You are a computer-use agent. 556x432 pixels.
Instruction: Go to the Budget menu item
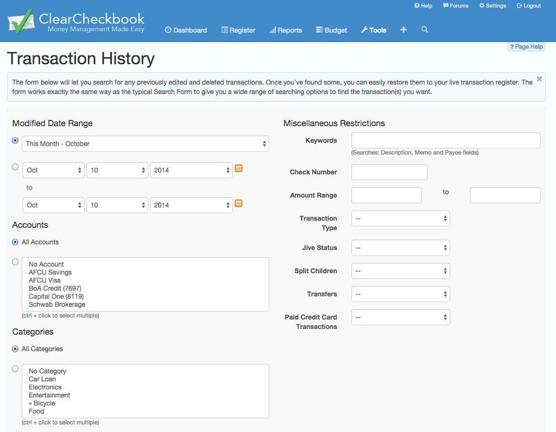(331, 30)
